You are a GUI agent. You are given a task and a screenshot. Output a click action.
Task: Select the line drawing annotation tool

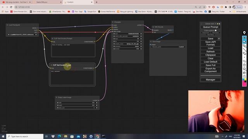(245, 50)
